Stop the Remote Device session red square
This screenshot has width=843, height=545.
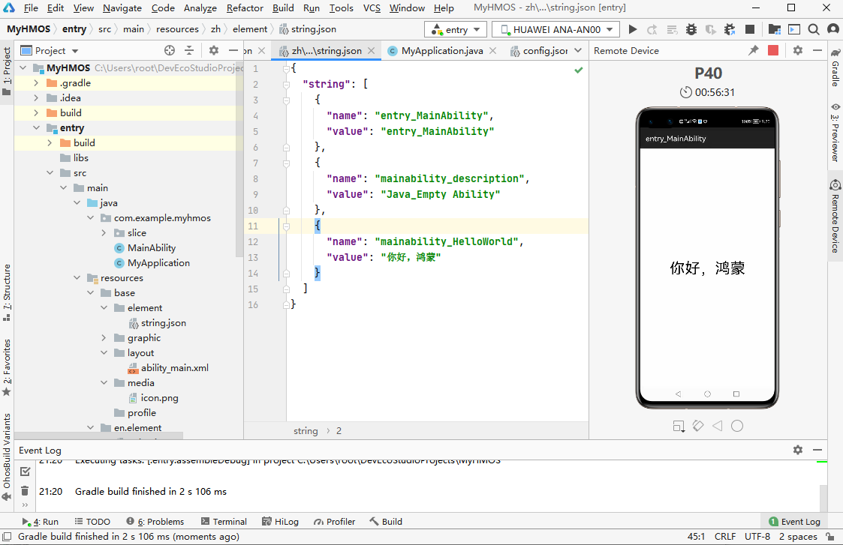[x=773, y=51]
